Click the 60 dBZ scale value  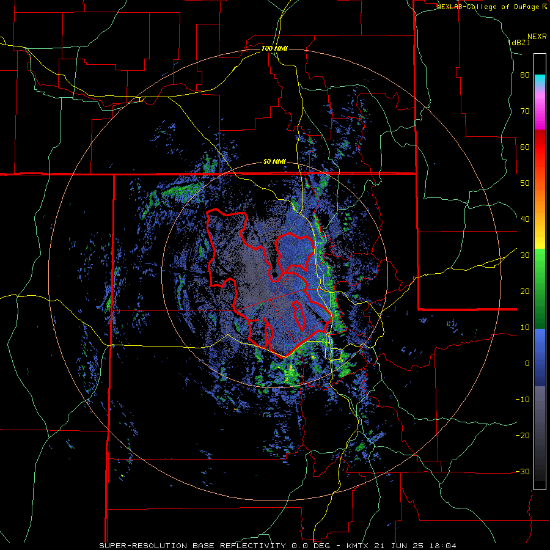(x=525, y=147)
